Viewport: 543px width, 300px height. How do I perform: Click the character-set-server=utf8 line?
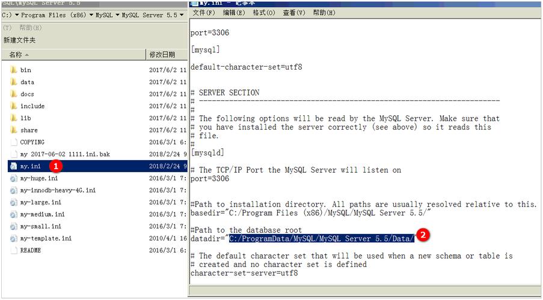[244, 273]
